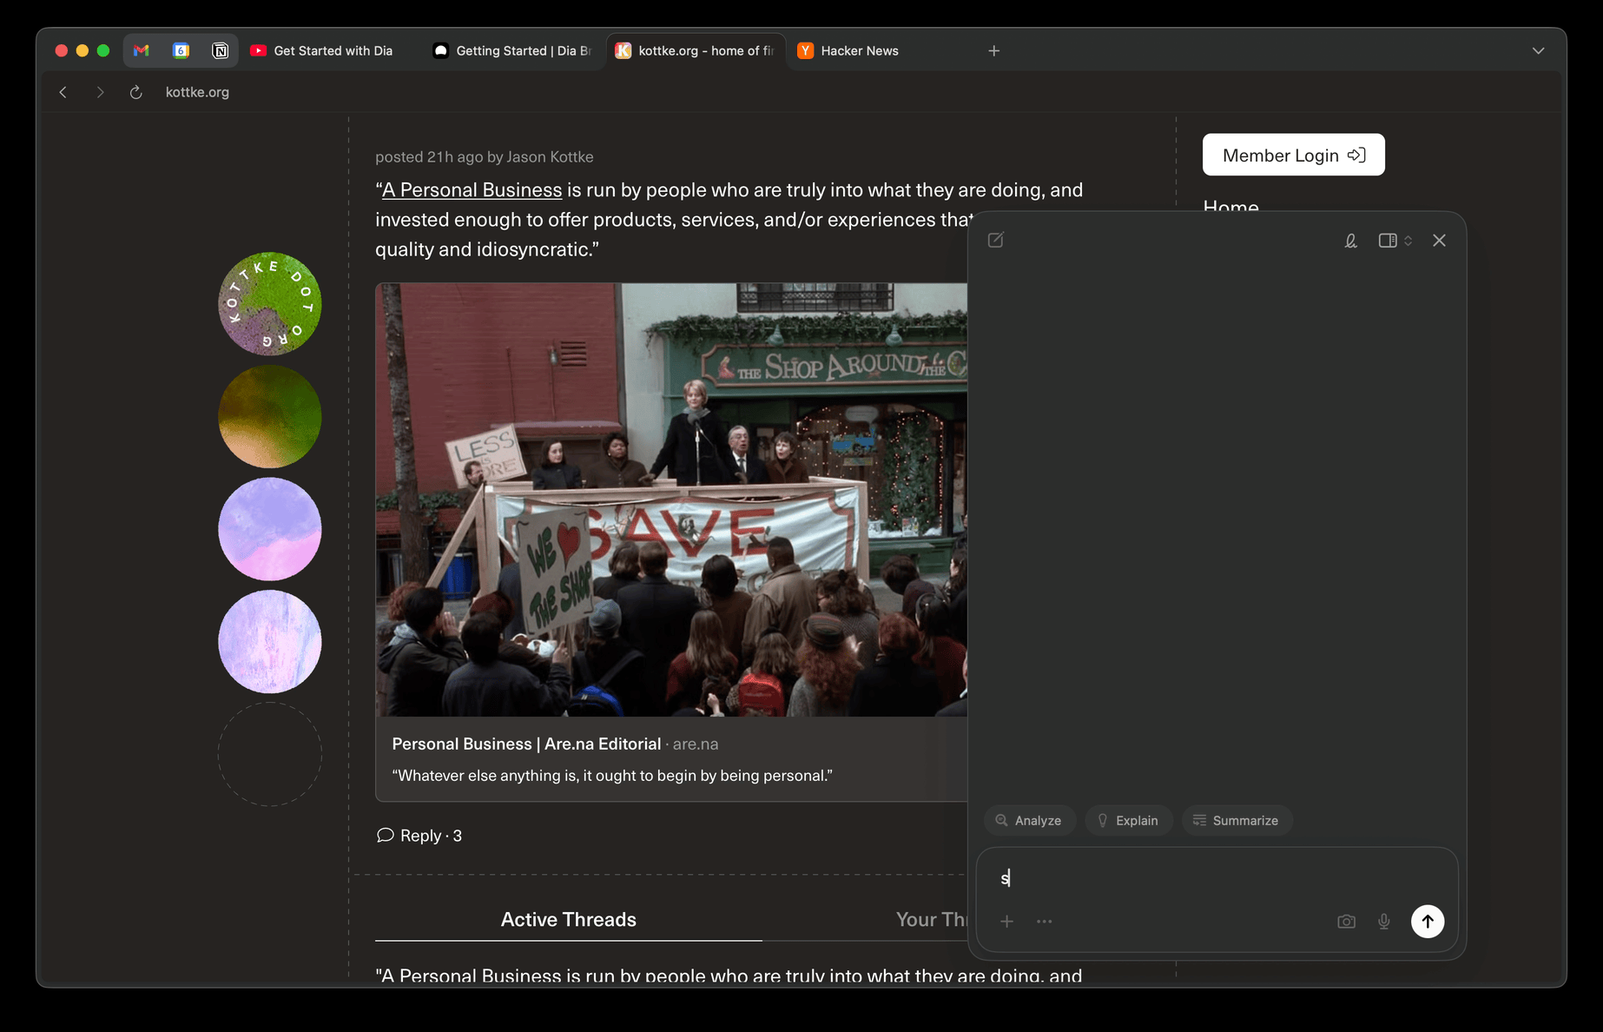This screenshot has height=1032, width=1603.
Task: Select the kottke.org tab
Action: pos(696,50)
